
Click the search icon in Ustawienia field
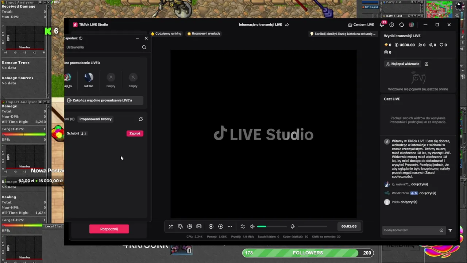[x=144, y=47]
